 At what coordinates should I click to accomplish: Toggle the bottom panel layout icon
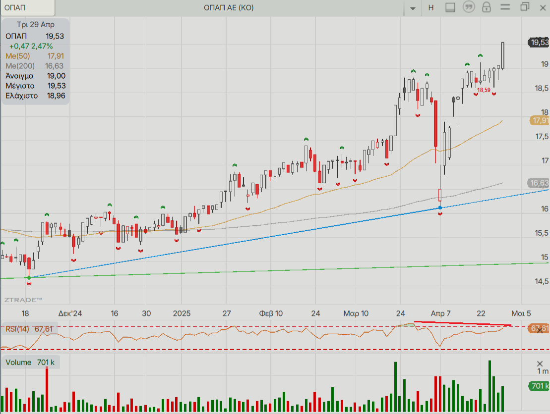450,7
